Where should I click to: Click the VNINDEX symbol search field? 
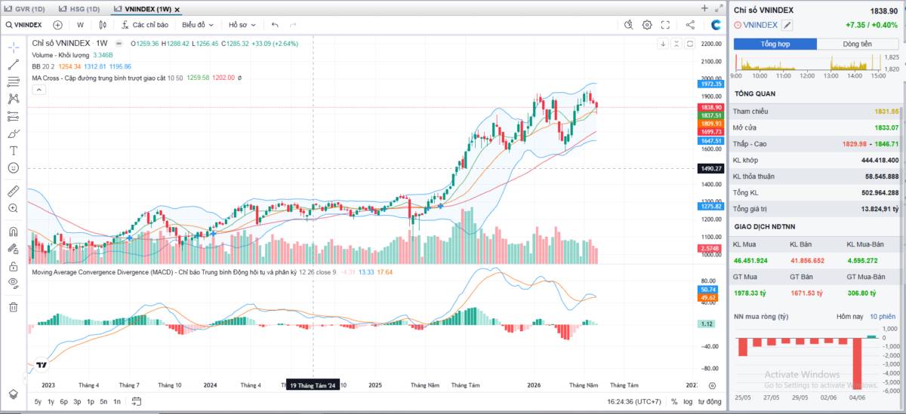point(23,25)
